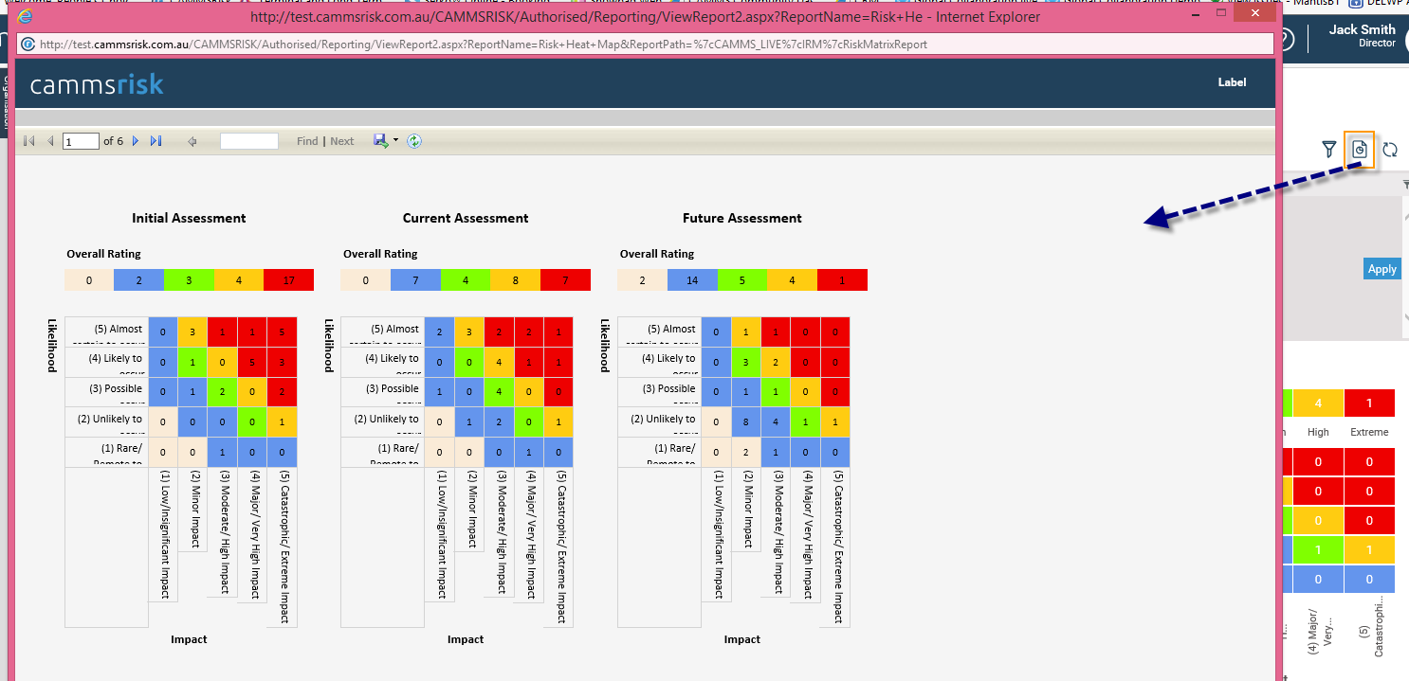1409x681 pixels.
Task: Click the Next link in report toolbar
Action: click(x=342, y=141)
